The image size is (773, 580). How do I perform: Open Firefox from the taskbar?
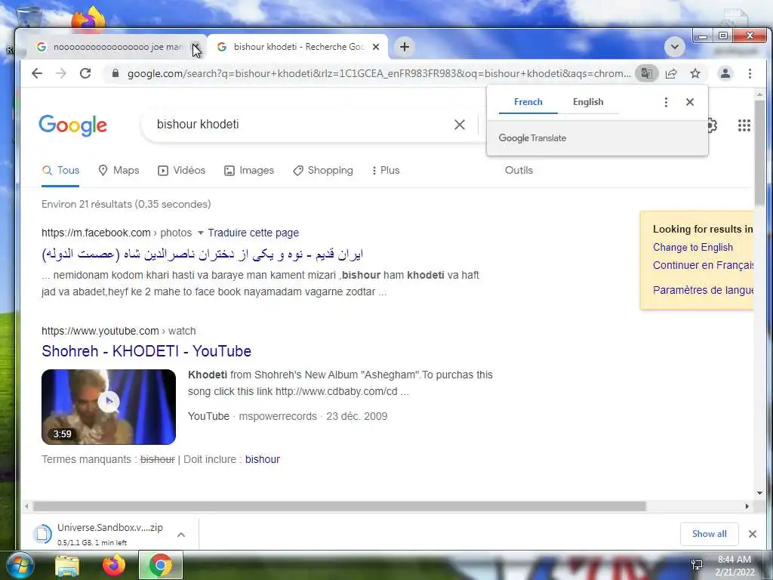[114, 565]
